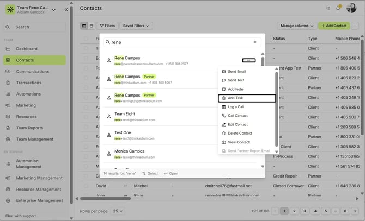Clear the search with the X icon
This screenshot has width=365, height=221.
coord(254,42)
